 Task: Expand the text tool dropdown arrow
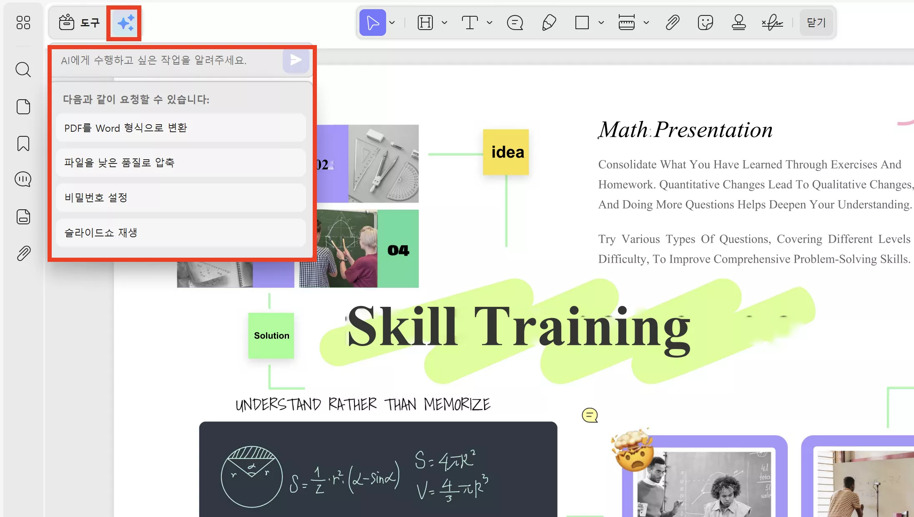490,23
